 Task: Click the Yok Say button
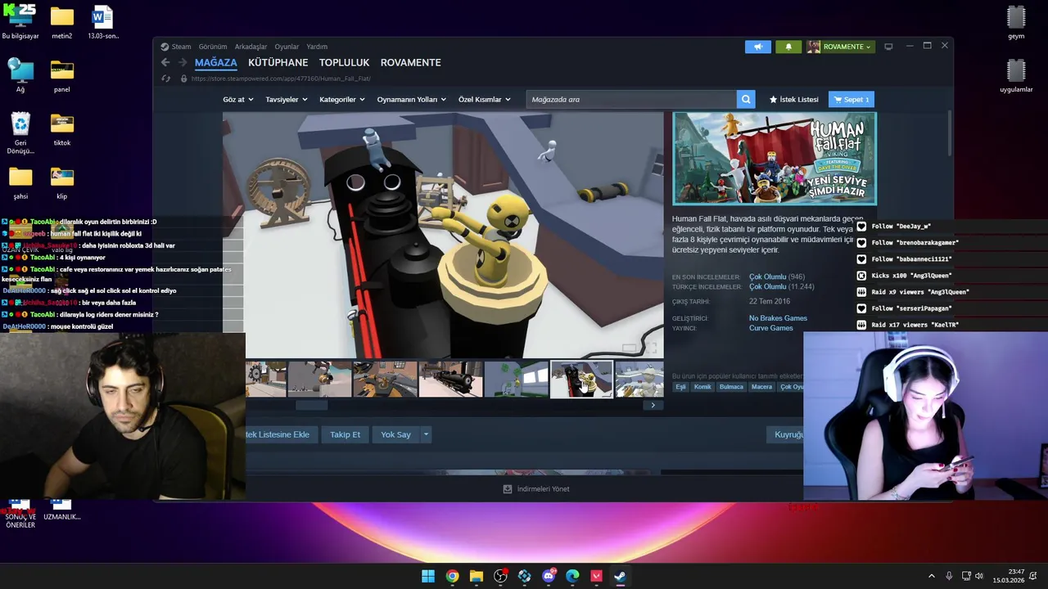coord(395,434)
